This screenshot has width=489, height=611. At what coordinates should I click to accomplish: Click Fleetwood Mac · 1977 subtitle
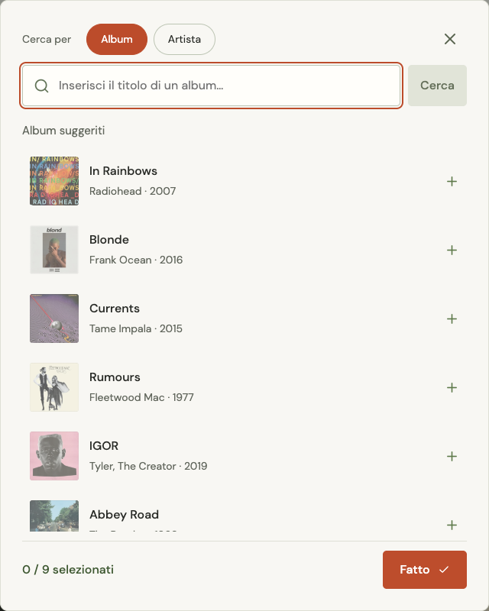coord(141,397)
